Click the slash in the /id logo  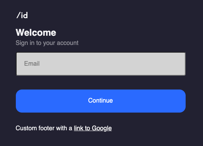(x=19, y=15)
